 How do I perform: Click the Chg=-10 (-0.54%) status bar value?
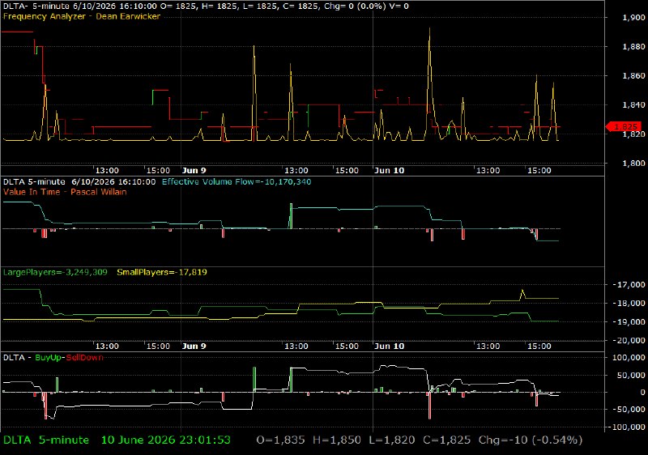coord(531,440)
